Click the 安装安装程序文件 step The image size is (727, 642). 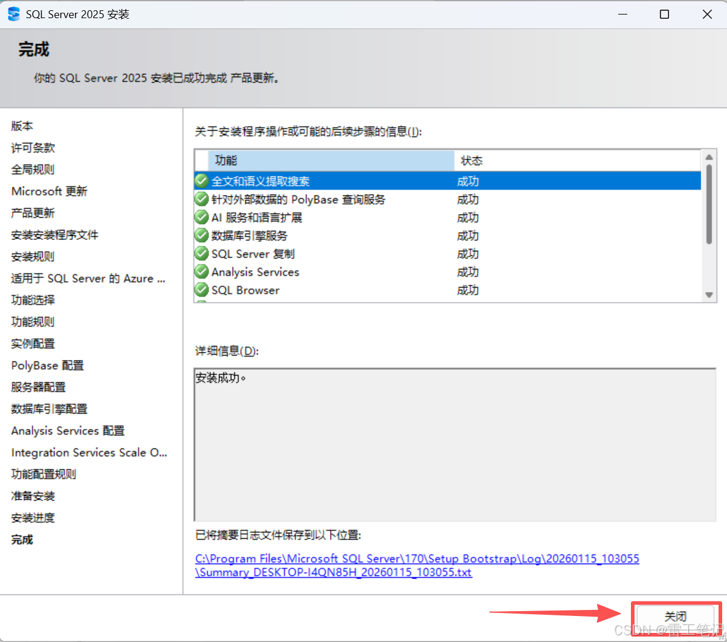tap(55, 235)
